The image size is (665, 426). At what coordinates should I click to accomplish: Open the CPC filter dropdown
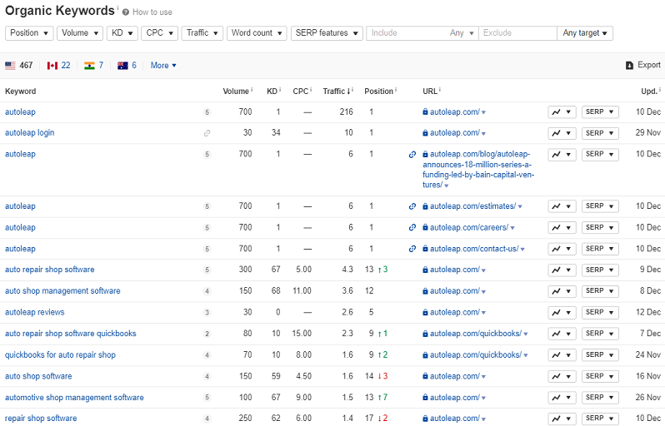tap(159, 33)
